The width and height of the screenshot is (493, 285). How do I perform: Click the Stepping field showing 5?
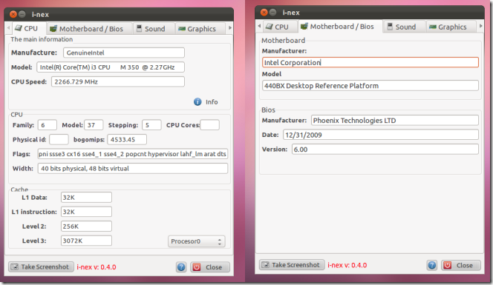[x=151, y=125]
